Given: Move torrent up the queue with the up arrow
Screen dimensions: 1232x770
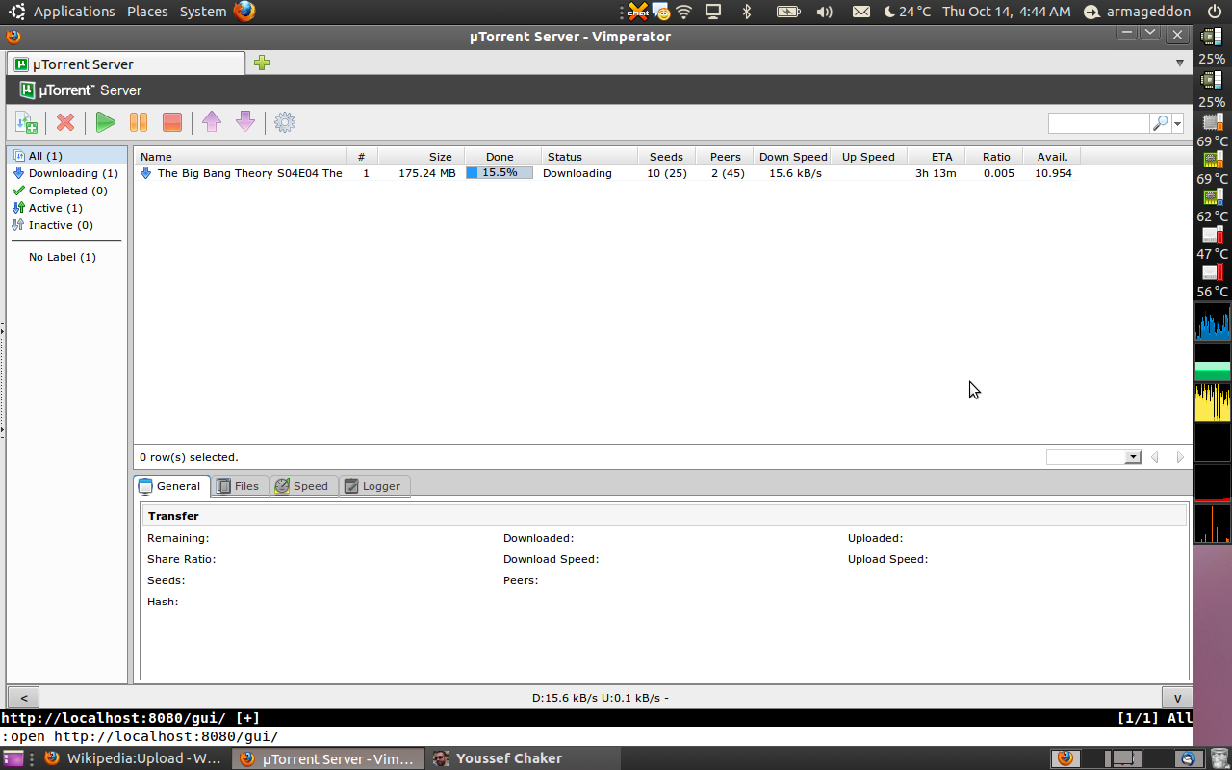Looking at the screenshot, I should pyautogui.click(x=212, y=122).
